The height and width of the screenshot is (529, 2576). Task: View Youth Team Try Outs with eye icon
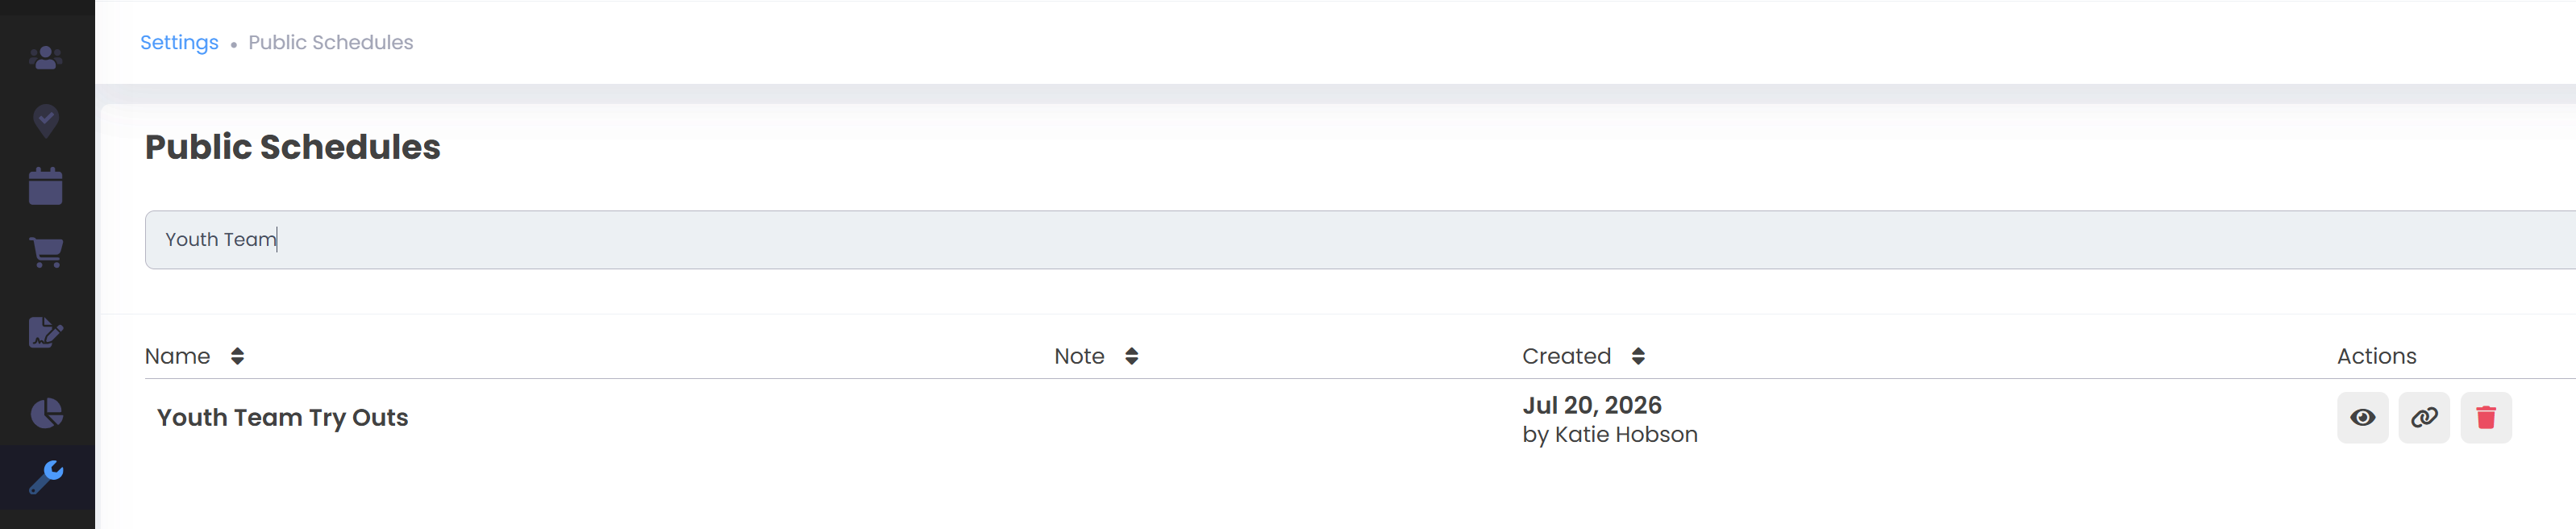(2362, 417)
